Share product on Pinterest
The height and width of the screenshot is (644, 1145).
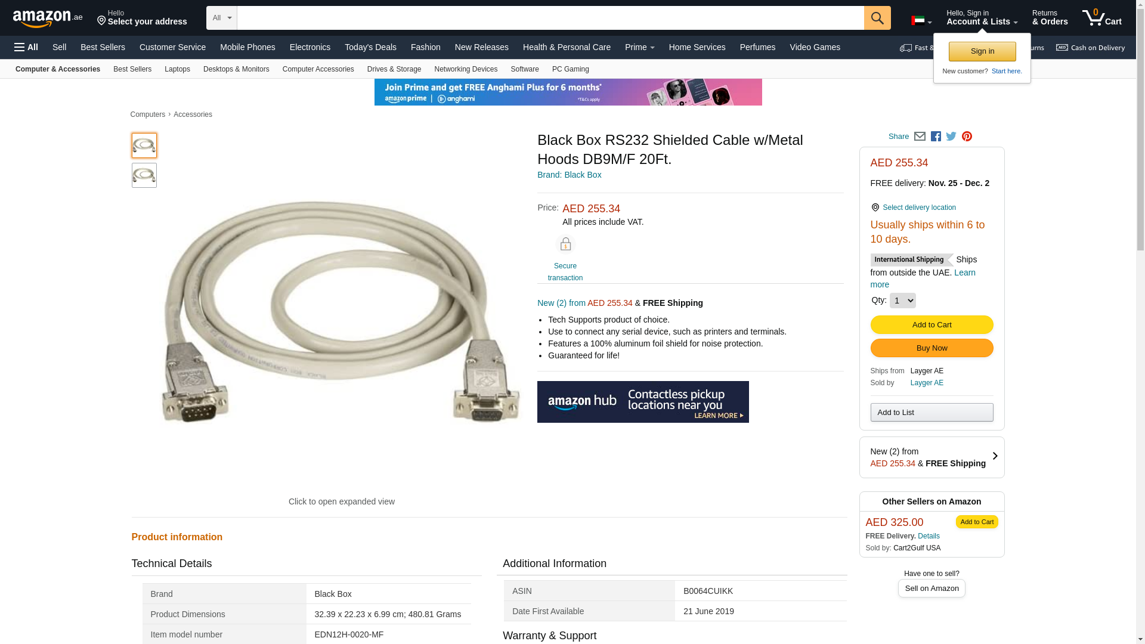pos(967,137)
